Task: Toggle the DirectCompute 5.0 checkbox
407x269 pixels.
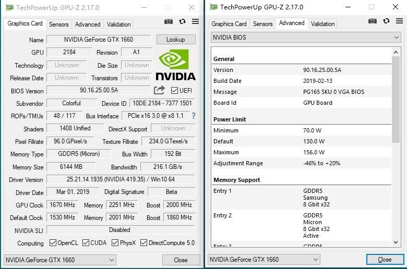Action: click(x=143, y=243)
